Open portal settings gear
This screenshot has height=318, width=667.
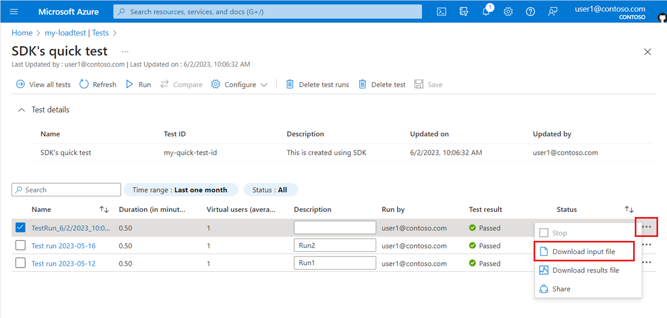(508, 12)
